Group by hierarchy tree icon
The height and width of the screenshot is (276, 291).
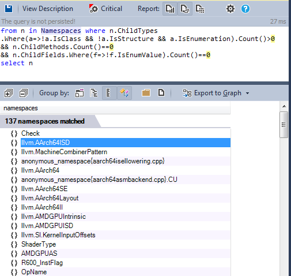[94, 93]
